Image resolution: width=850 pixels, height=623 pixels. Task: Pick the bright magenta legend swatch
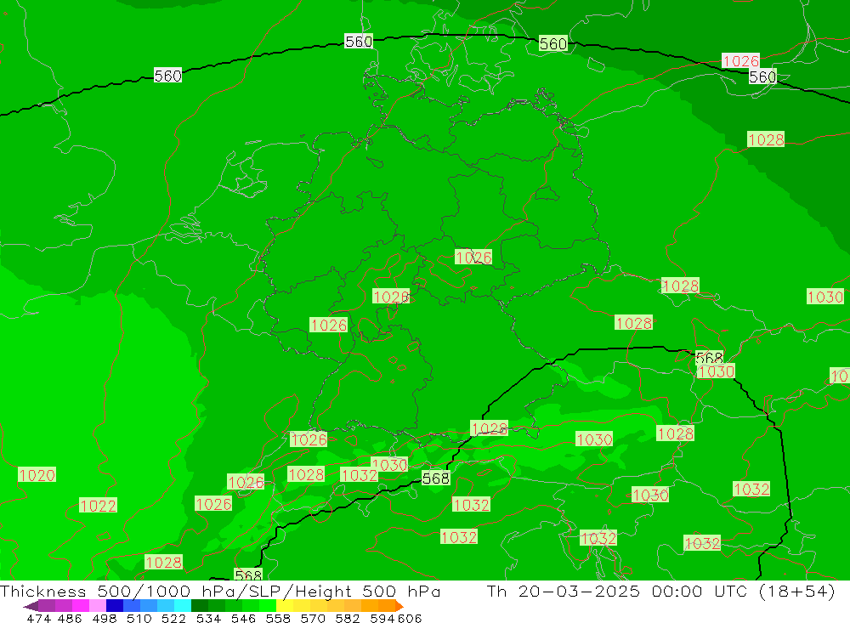click(x=81, y=606)
